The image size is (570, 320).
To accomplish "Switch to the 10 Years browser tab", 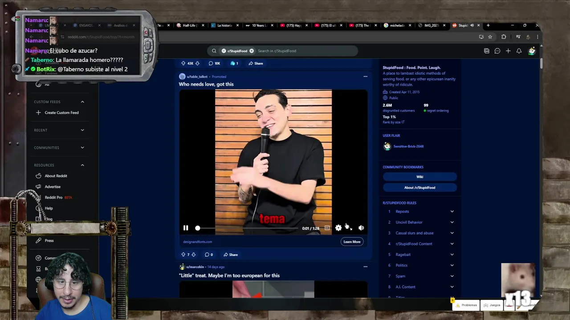I will (x=259, y=25).
